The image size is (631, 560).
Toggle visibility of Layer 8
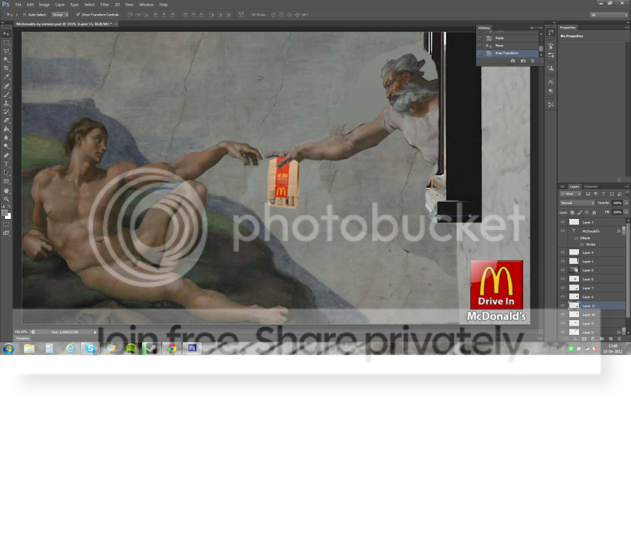coord(563,279)
